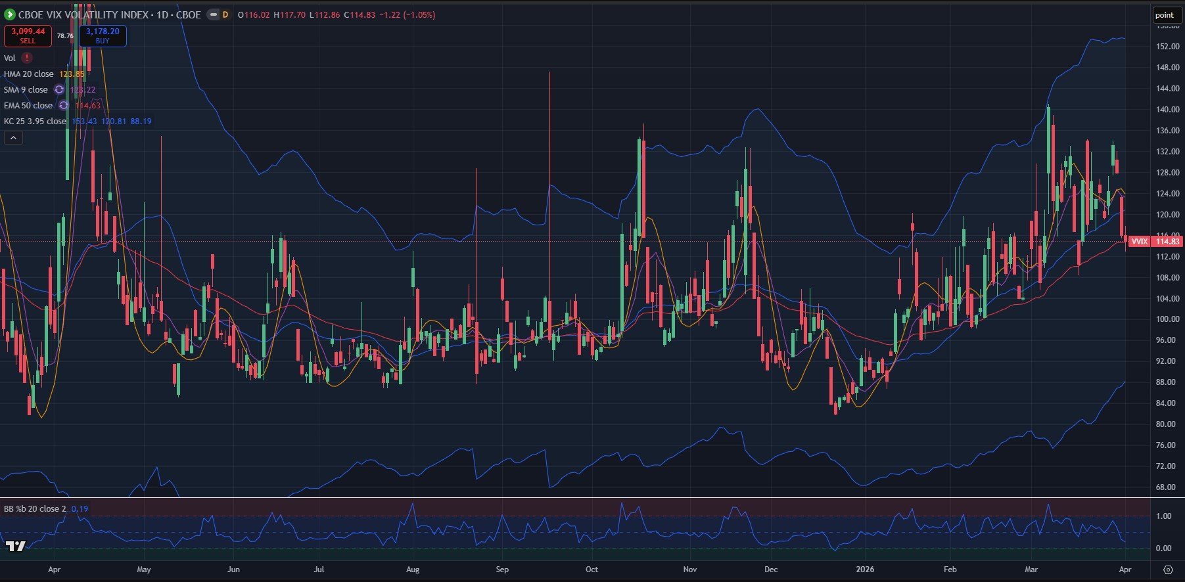Viewport: 1185px width, 582px height.
Task: Click the green symbol logo beside the CBOE VIX title
Action: [9, 14]
